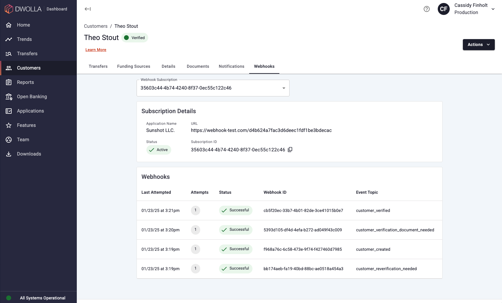This screenshot has height=303, width=502.
Task: Click webhook ID bb174aeb-fa19-40bd-88bc-ae0518a454a3
Action: click(x=303, y=269)
